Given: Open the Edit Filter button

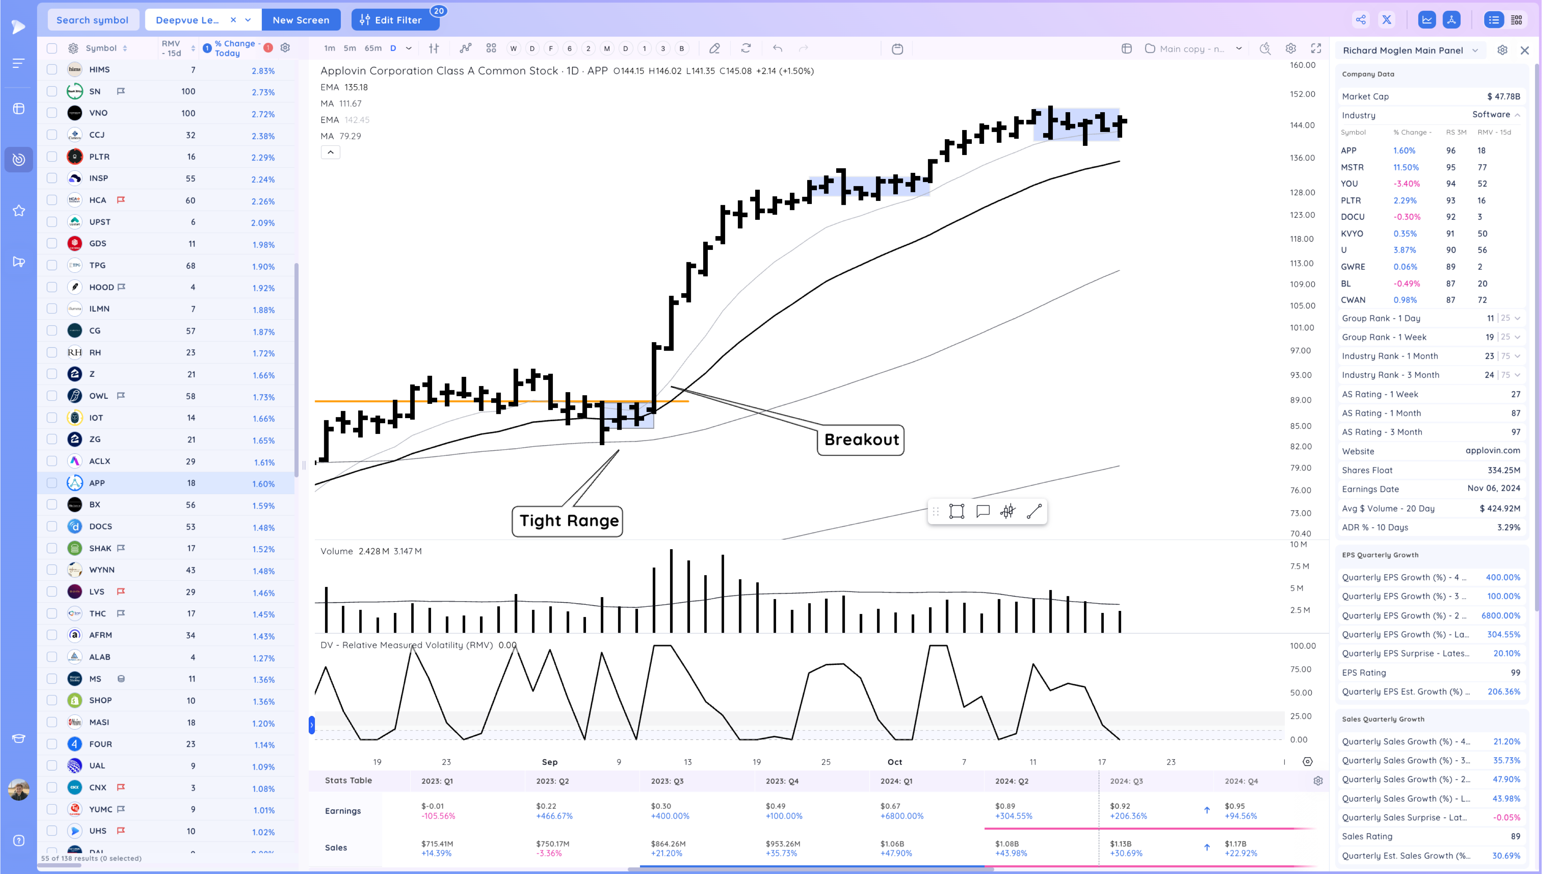Looking at the screenshot, I should pyautogui.click(x=391, y=20).
